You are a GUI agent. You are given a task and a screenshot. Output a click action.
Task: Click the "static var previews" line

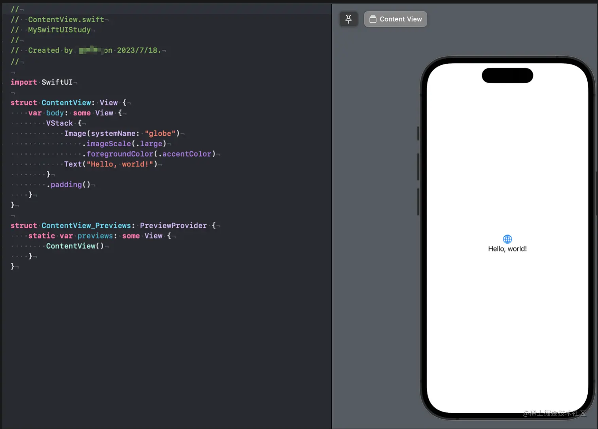coord(100,236)
